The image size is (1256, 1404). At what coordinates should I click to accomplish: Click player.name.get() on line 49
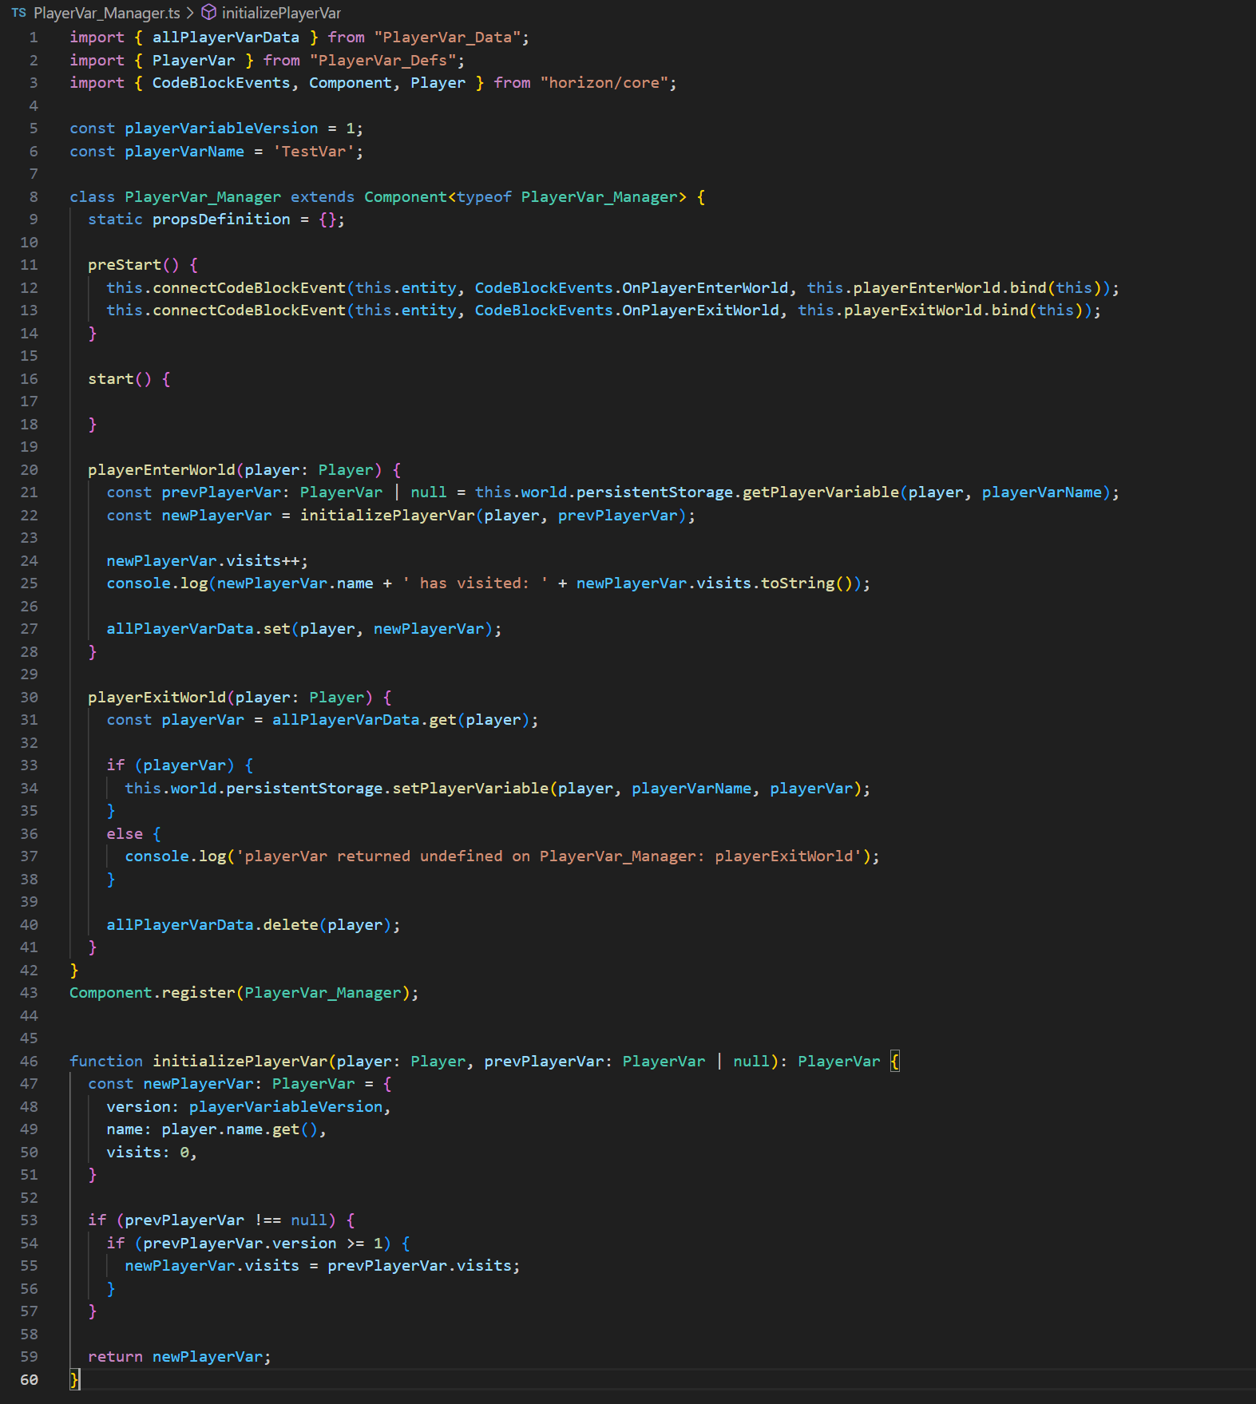tap(240, 1129)
